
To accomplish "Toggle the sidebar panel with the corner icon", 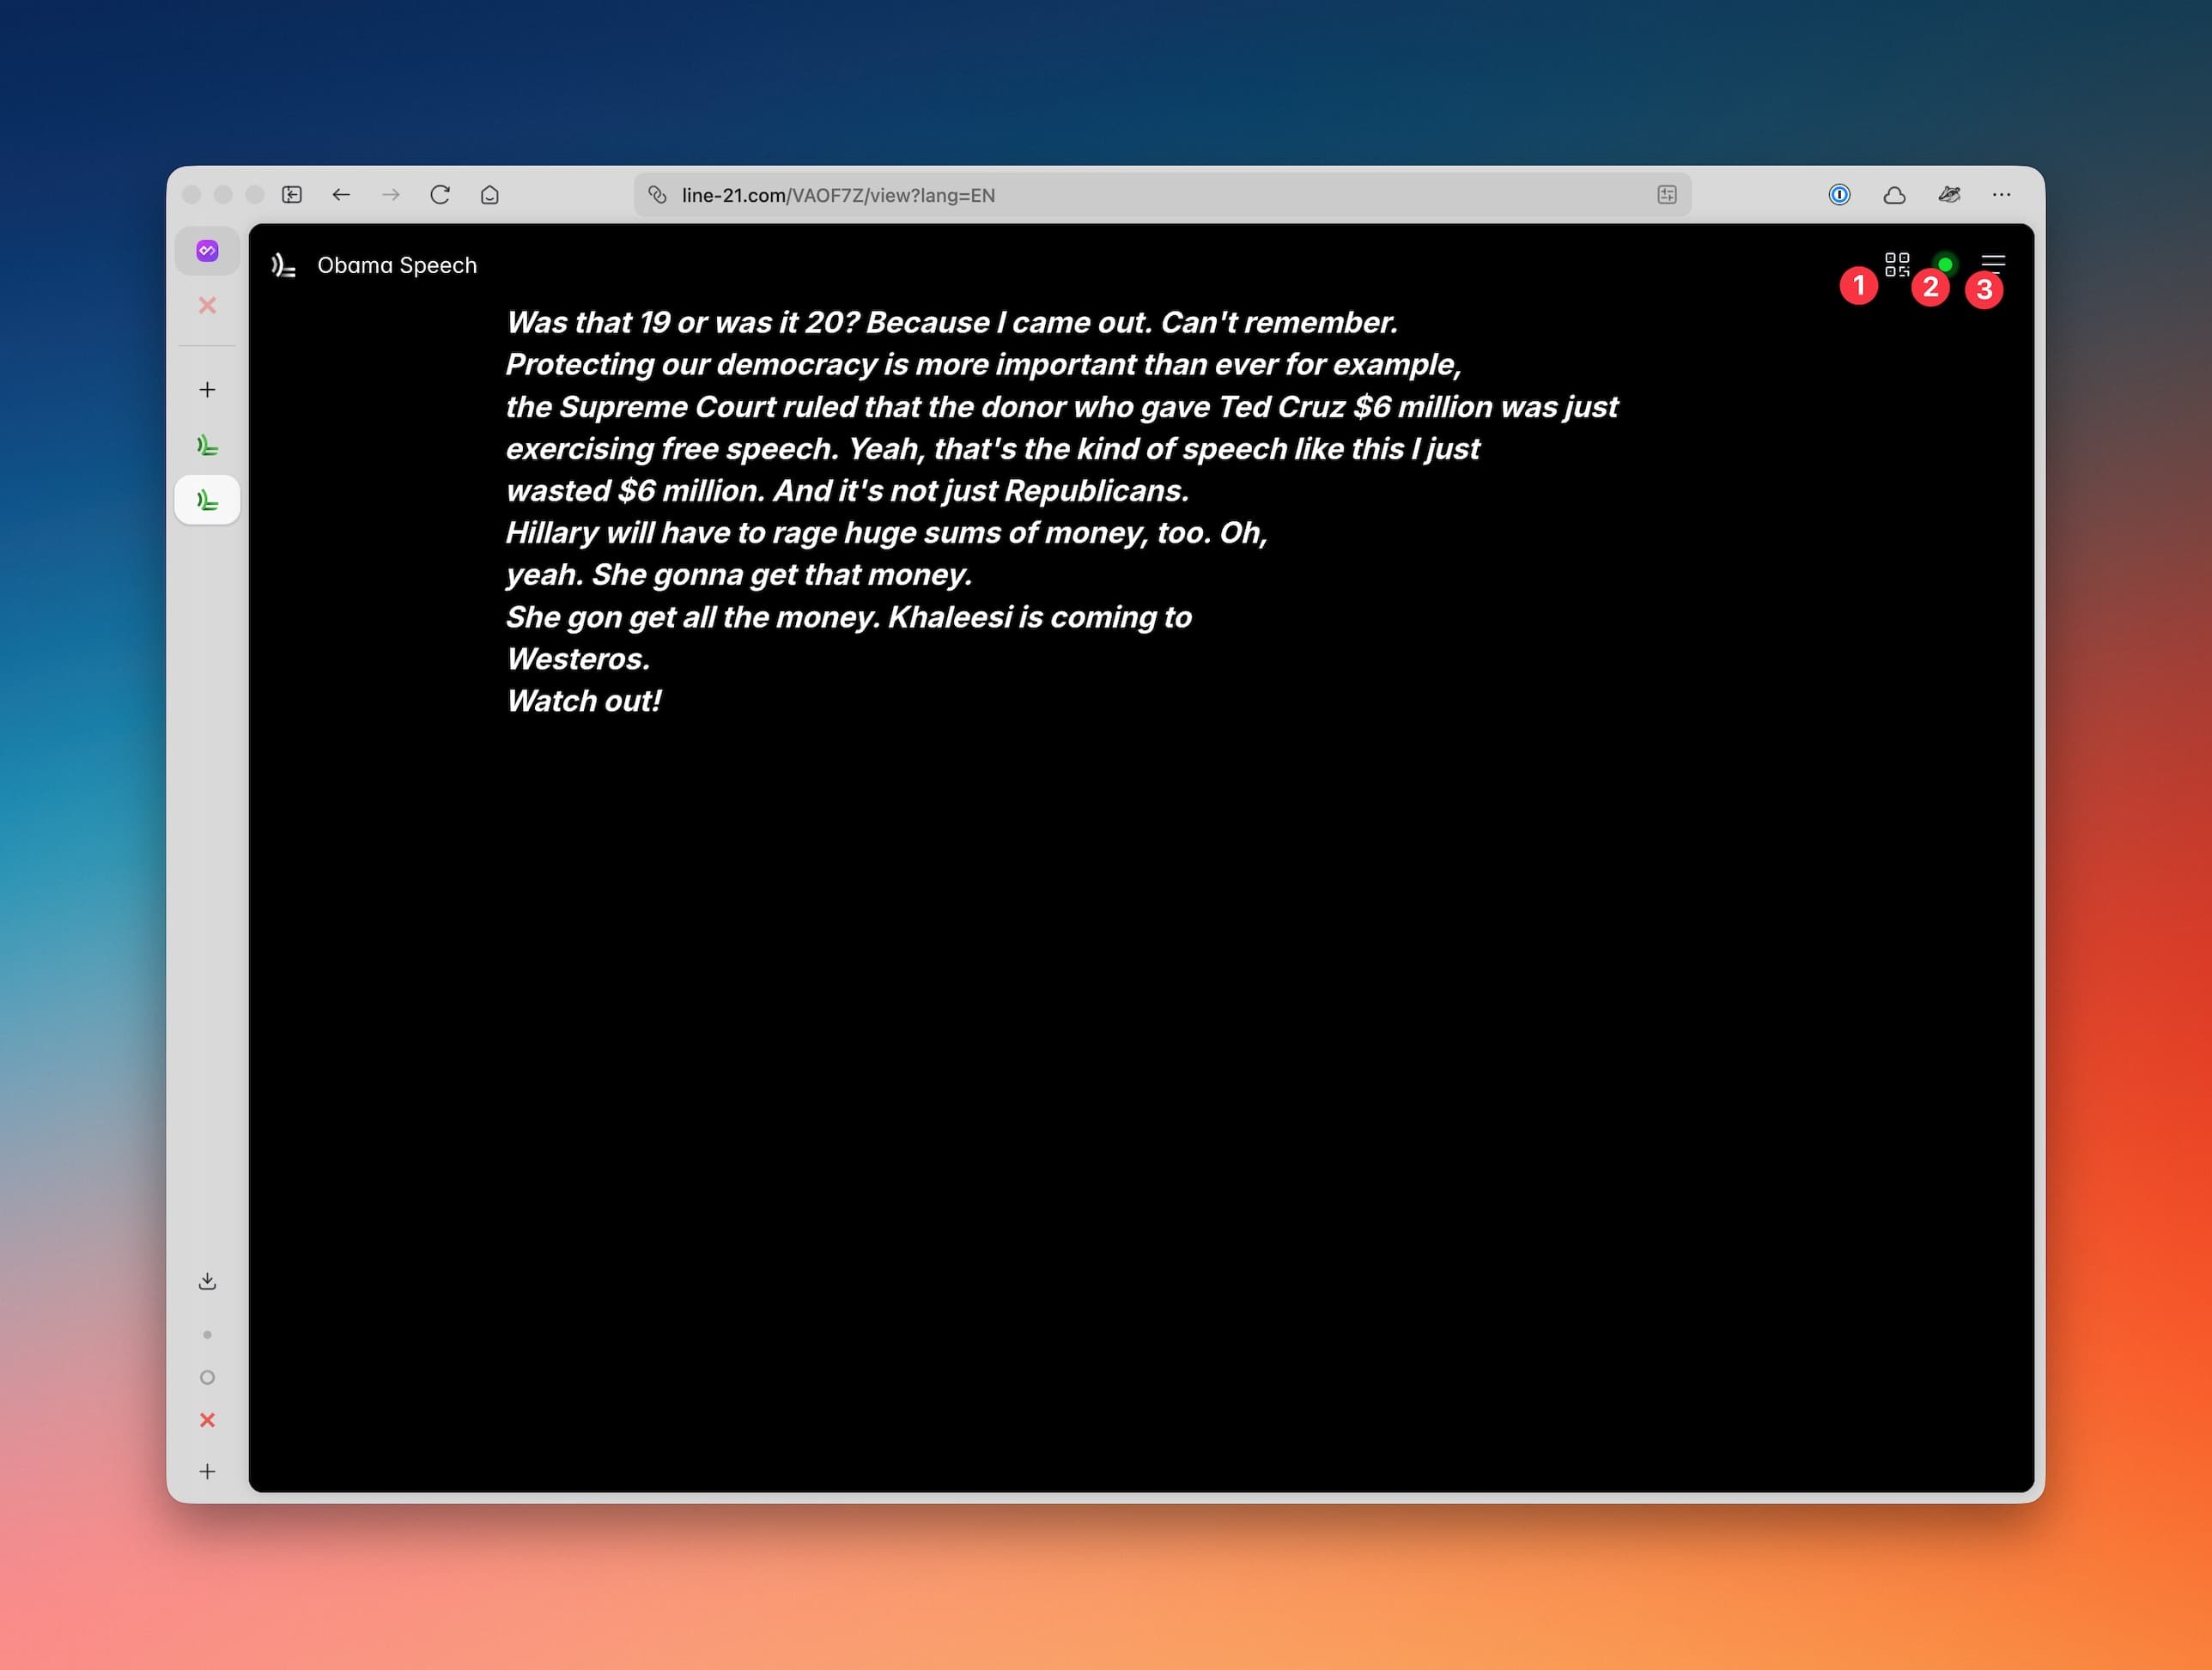I will click(x=291, y=195).
